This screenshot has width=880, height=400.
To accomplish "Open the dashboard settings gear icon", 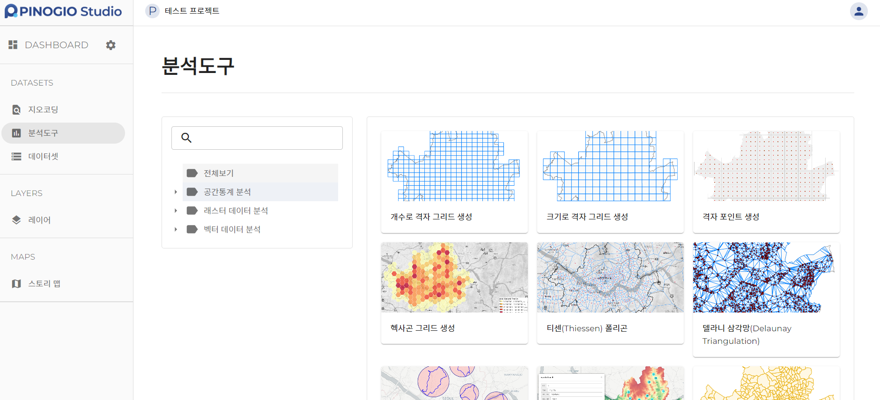I will (111, 45).
